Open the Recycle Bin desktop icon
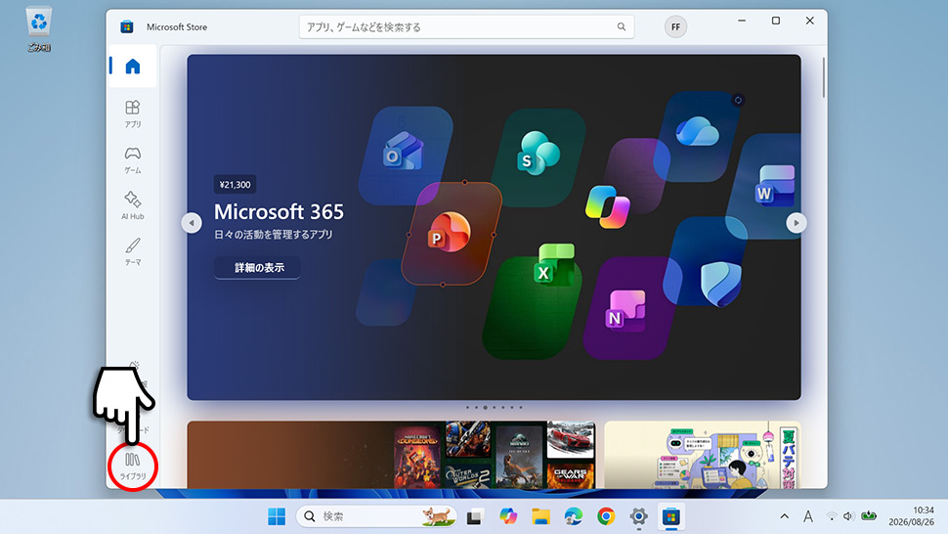 point(39,29)
